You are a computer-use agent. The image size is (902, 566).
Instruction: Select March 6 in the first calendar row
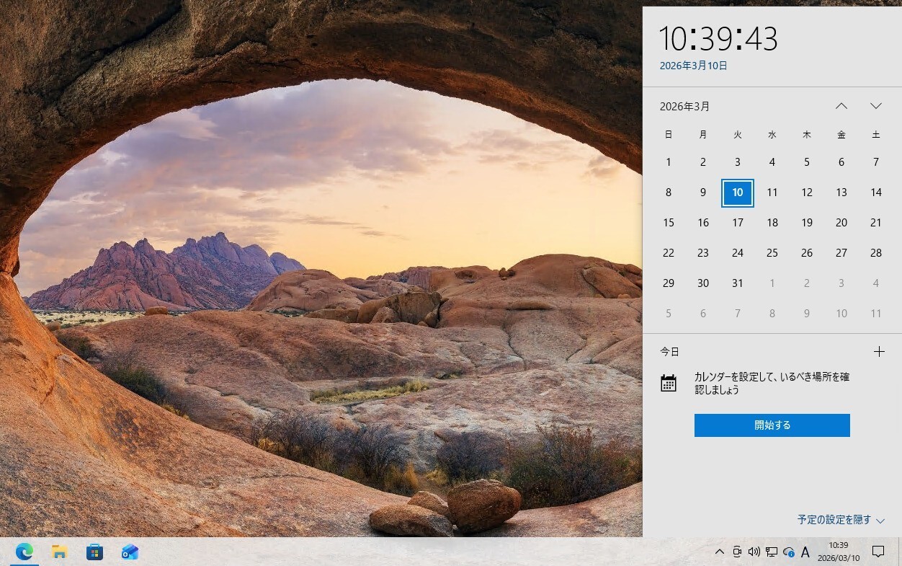pos(841,162)
